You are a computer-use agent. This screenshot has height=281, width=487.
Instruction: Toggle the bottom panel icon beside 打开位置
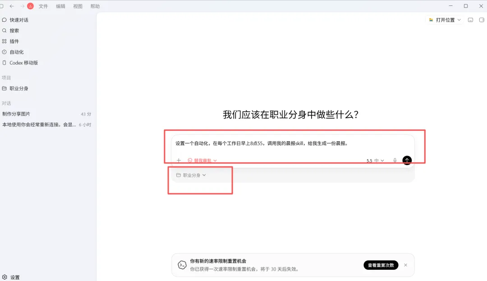tap(470, 20)
